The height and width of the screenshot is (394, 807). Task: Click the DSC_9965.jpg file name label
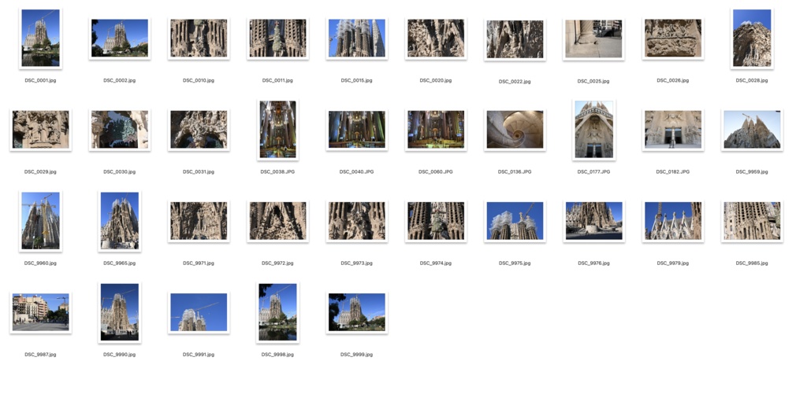(120, 263)
